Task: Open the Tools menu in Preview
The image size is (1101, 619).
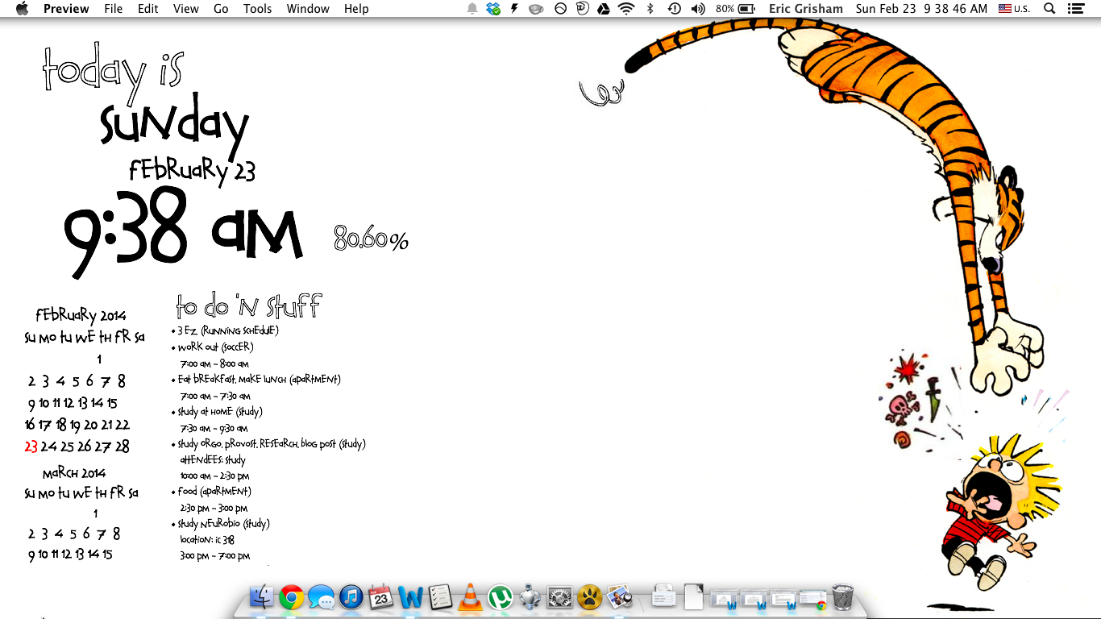Action: tap(257, 9)
